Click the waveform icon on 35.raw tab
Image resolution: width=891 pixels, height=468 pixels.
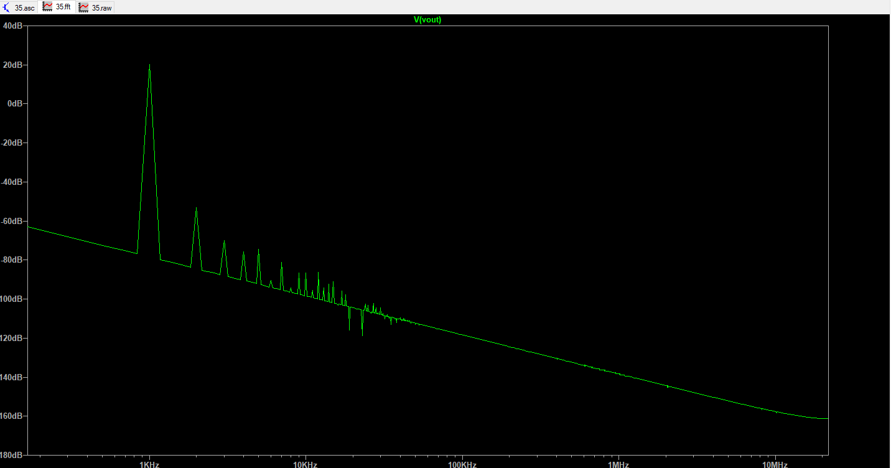click(83, 7)
